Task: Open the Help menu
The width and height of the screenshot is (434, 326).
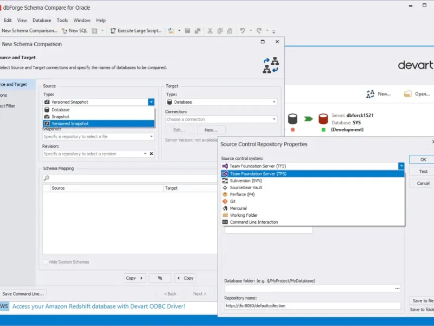Action: point(101,20)
